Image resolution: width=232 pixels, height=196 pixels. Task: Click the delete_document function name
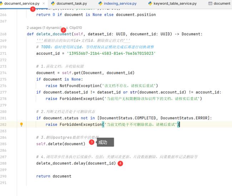tap(54, 34)
